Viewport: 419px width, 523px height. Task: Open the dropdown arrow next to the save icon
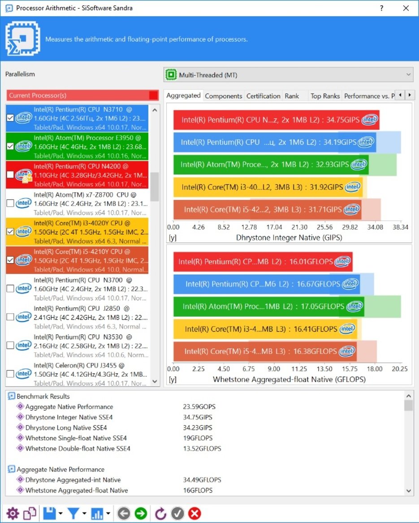pyautogui.click(x=60, y=514)
